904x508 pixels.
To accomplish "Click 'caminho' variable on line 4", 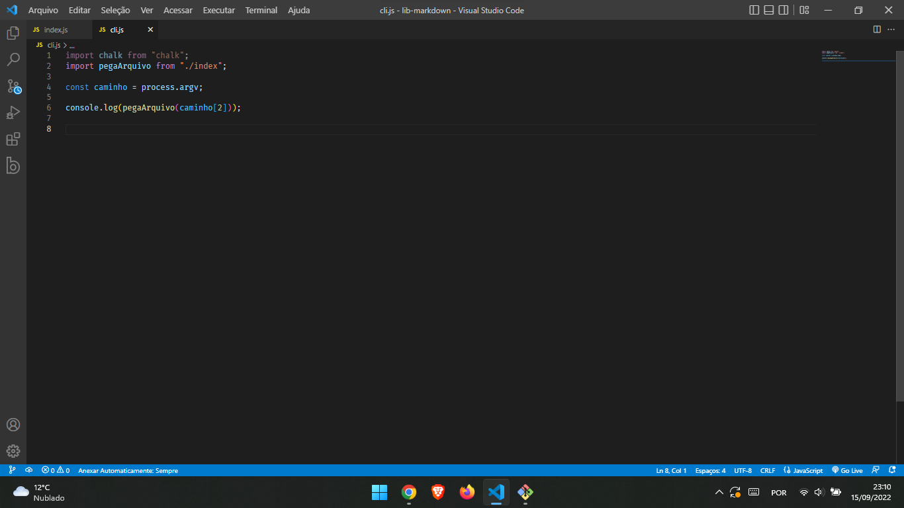I will (x=111, y=87).
